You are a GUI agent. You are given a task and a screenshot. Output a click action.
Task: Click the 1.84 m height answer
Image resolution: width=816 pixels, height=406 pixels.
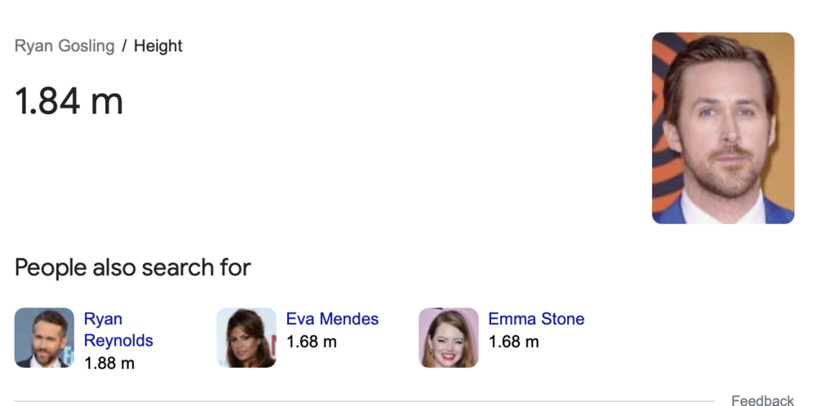pos(69,101)
